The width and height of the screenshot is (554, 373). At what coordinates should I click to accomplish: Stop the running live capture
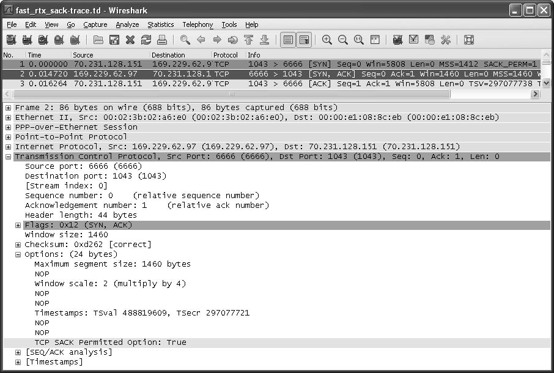point(59,40)
